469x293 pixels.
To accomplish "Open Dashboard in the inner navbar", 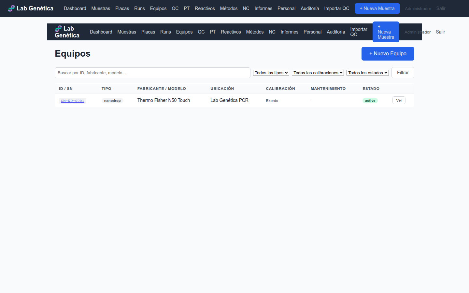I will coord(101,32).
